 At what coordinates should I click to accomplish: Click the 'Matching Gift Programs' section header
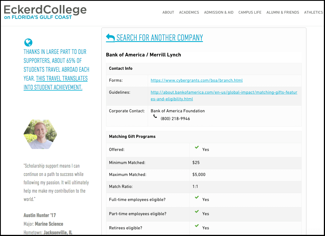132,136
